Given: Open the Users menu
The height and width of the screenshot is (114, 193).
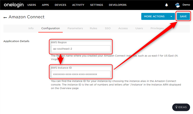Looking at the screenshot, I should tap(32, 5).
